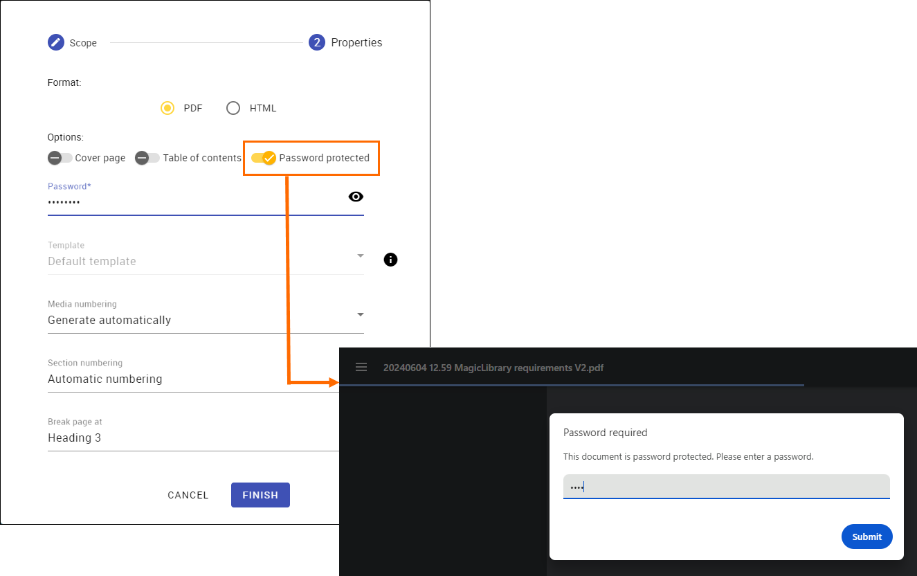
Task: Enable the Table of contents toggle
Action: [147, 158]
